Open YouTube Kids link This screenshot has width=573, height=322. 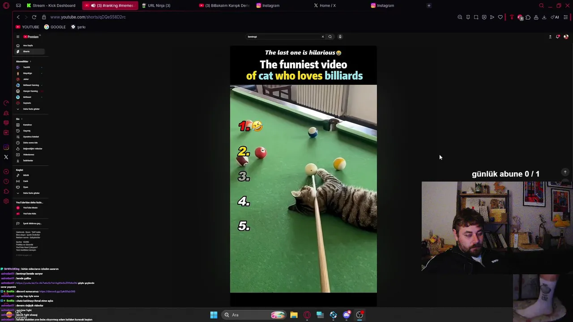click(30, 213)
